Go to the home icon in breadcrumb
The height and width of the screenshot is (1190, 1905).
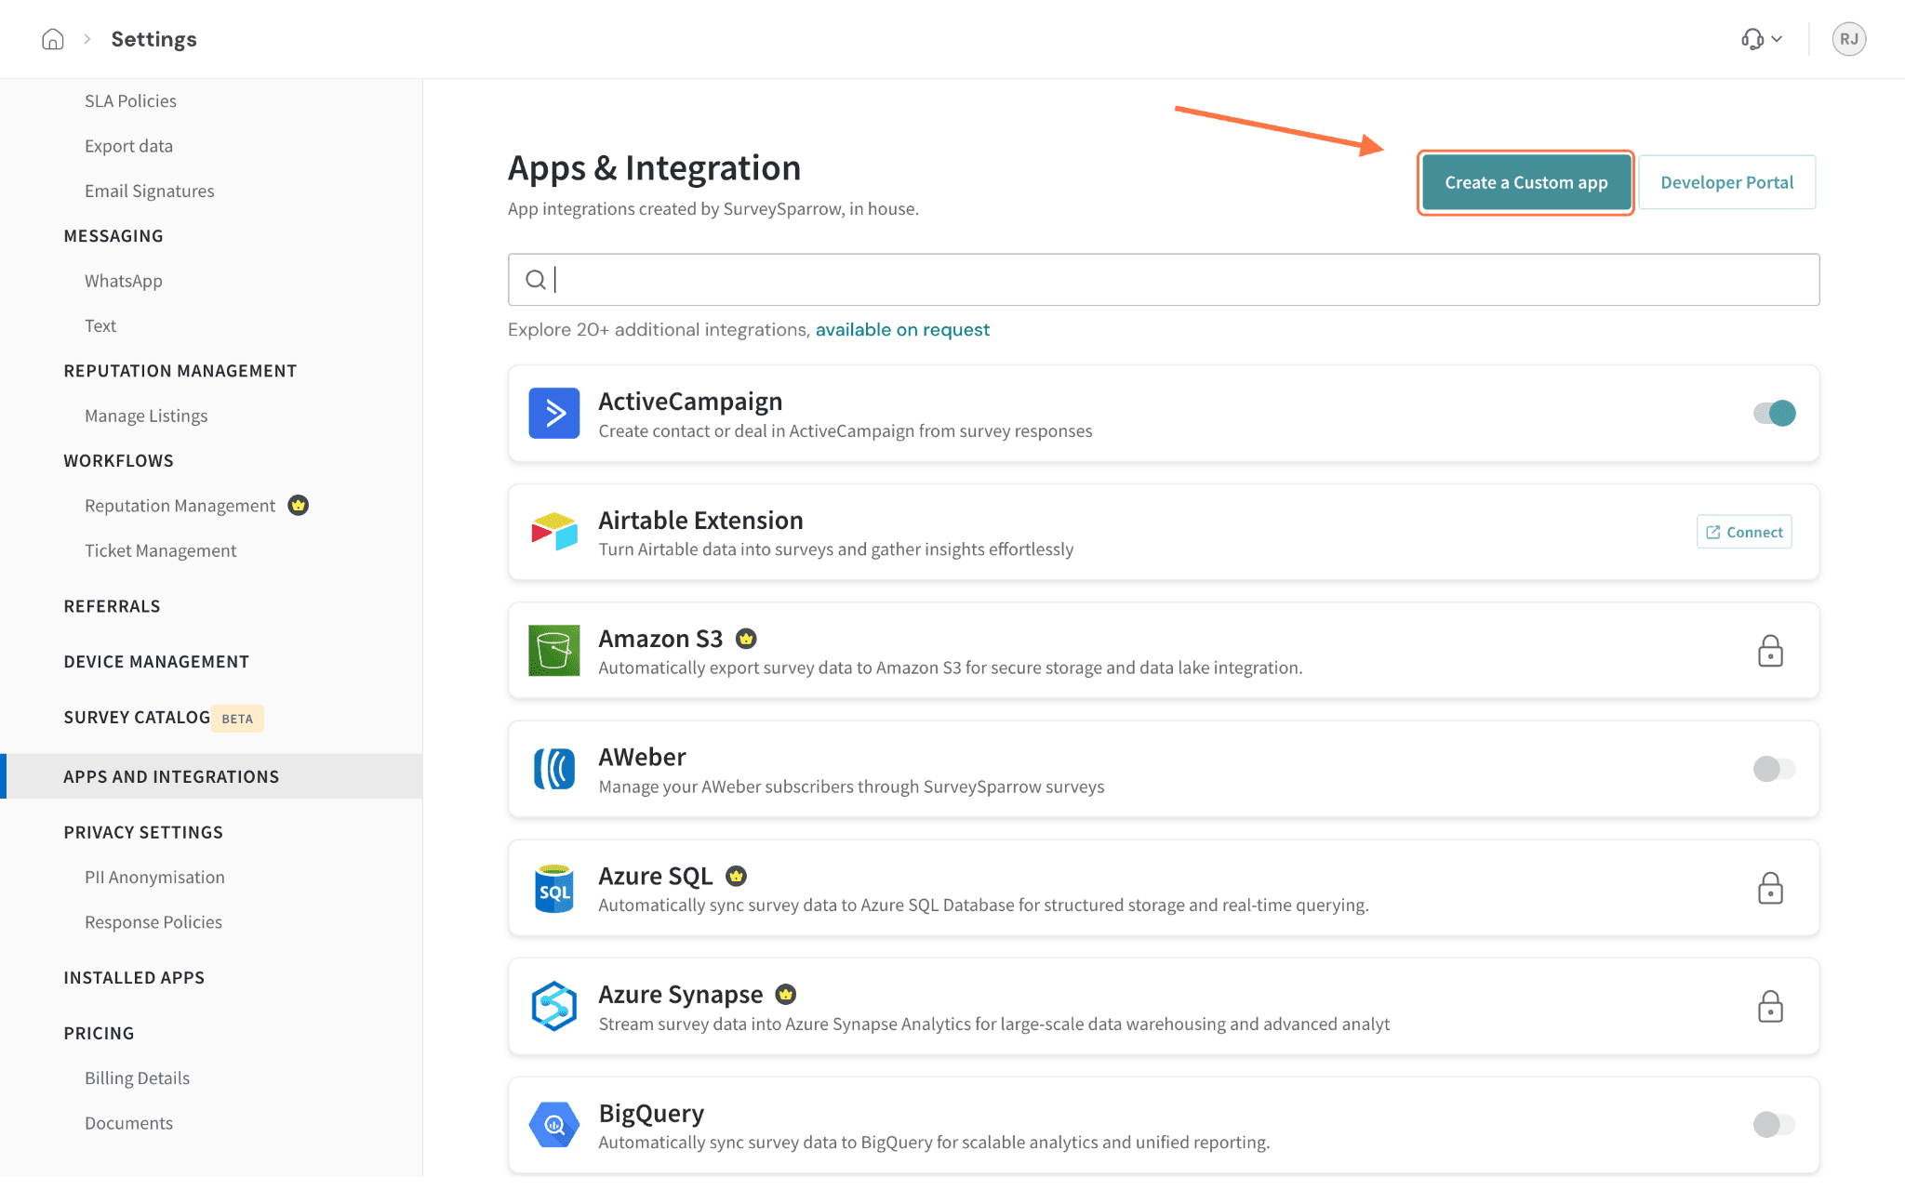point(53,39)
